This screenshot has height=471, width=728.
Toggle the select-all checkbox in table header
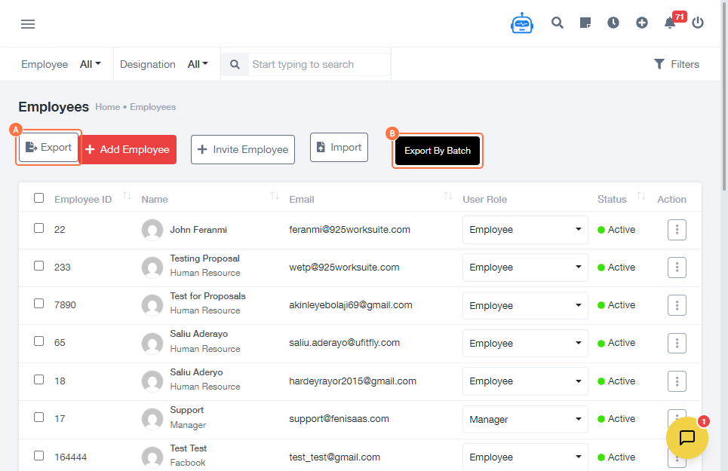click(x=39, y=198)
